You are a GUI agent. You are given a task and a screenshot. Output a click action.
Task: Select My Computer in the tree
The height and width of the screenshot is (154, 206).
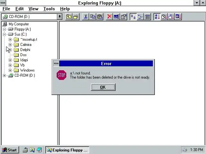point(19,24)
